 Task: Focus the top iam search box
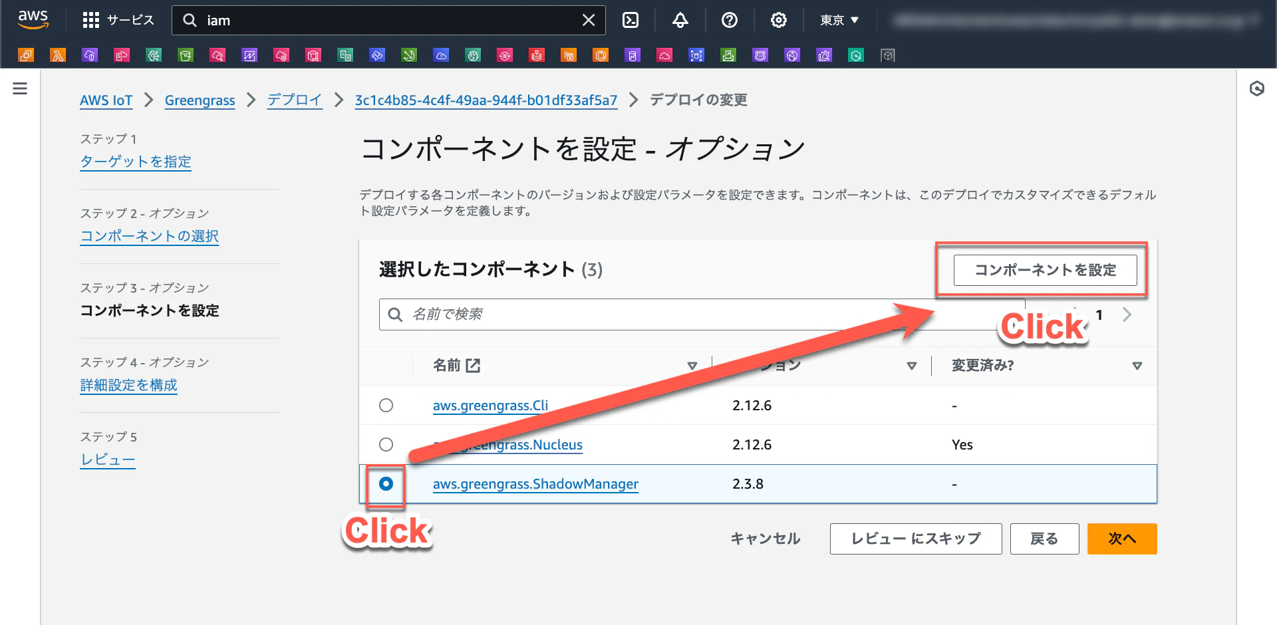click(388, 20)
